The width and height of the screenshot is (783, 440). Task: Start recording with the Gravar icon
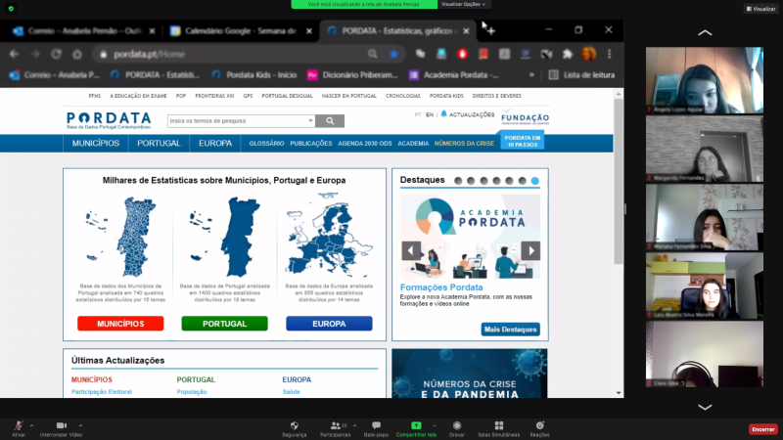pyautogui.click(x=456, y=425)
